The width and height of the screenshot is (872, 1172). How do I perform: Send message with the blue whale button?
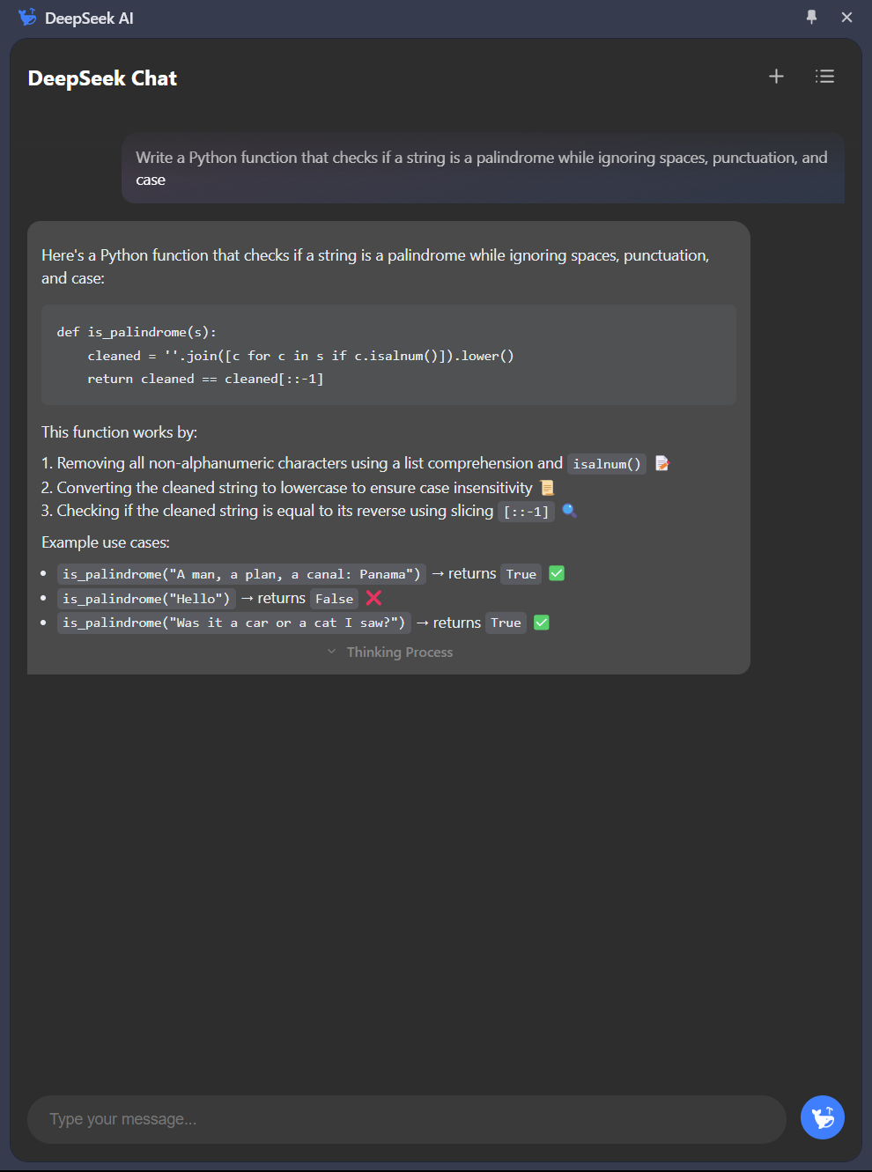click(x=823, y=1117)
